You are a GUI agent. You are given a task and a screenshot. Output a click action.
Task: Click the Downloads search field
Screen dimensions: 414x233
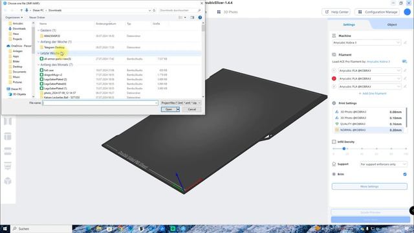180,10
